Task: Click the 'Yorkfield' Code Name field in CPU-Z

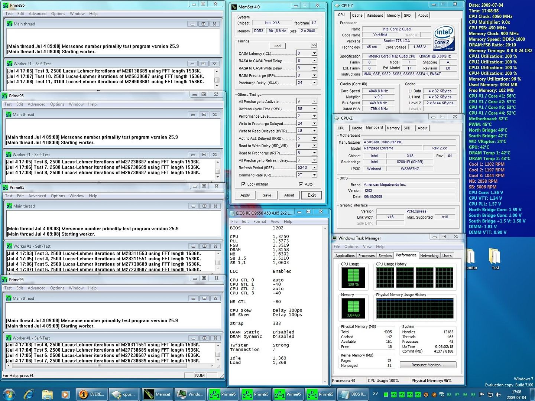Action: point(380,35)
